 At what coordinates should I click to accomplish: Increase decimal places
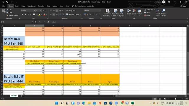click(97, 14)
